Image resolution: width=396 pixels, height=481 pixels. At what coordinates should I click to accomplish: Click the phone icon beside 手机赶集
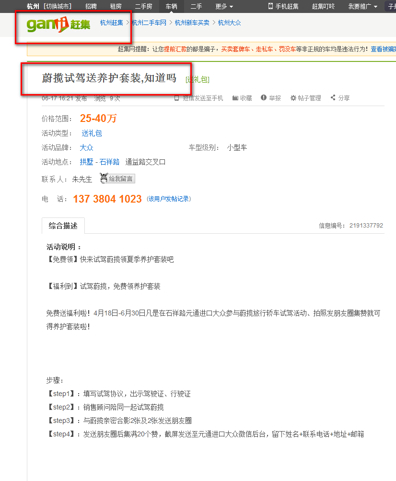coord(270,6)
